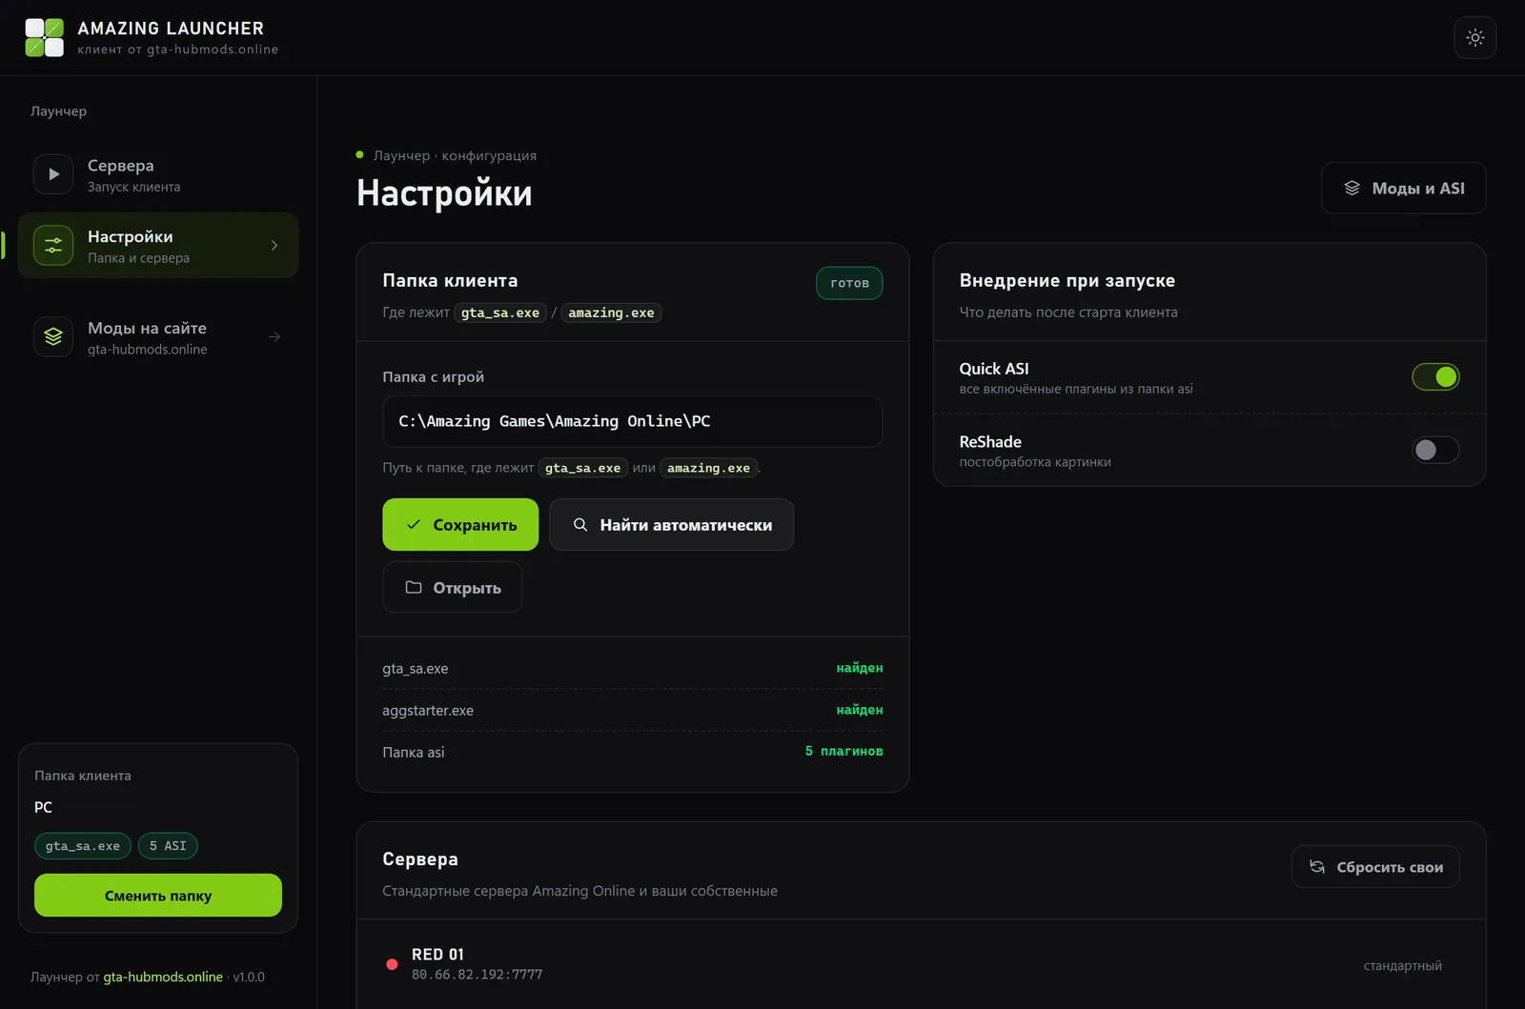
Task: Click the reset icon in Сбросить свои button
Action: click(x=1317, y=867)
